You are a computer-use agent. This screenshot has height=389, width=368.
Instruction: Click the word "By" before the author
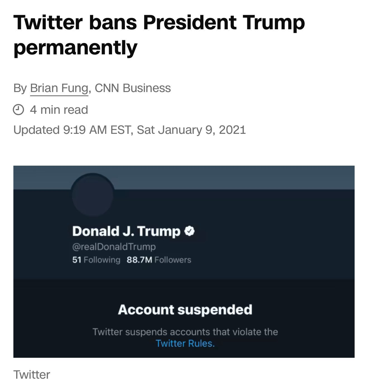[x=20, y=88]
